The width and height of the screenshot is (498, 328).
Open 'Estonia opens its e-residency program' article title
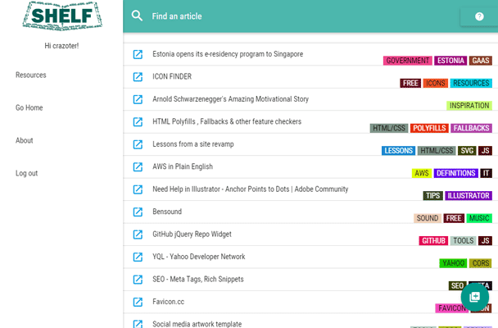point(228,54)
